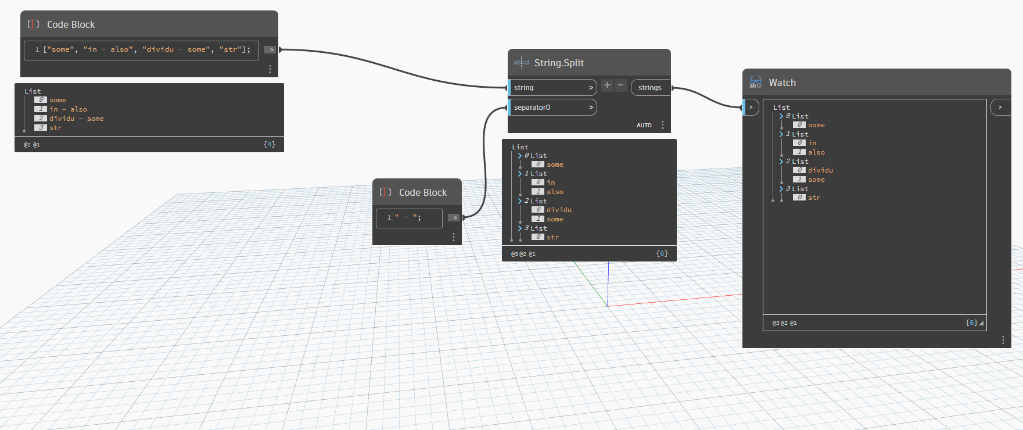Screen dimensions: 1023x430
Task: Click the root "List" label in String.Split preview
Action: (520, 147)
